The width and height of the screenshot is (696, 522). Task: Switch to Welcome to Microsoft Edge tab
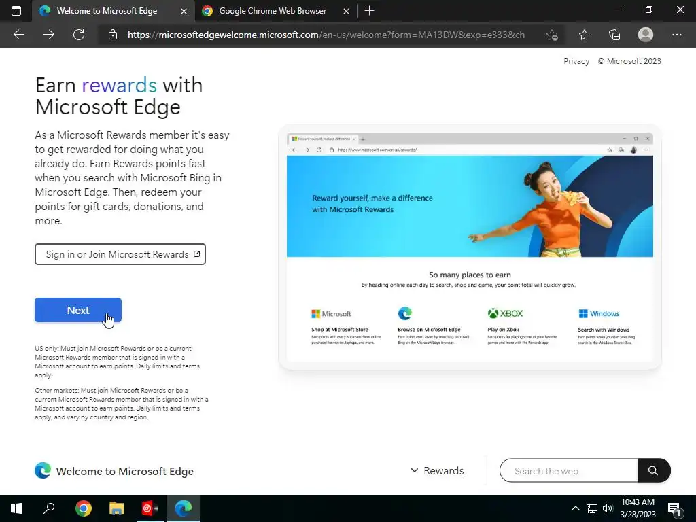click(107, 11)
